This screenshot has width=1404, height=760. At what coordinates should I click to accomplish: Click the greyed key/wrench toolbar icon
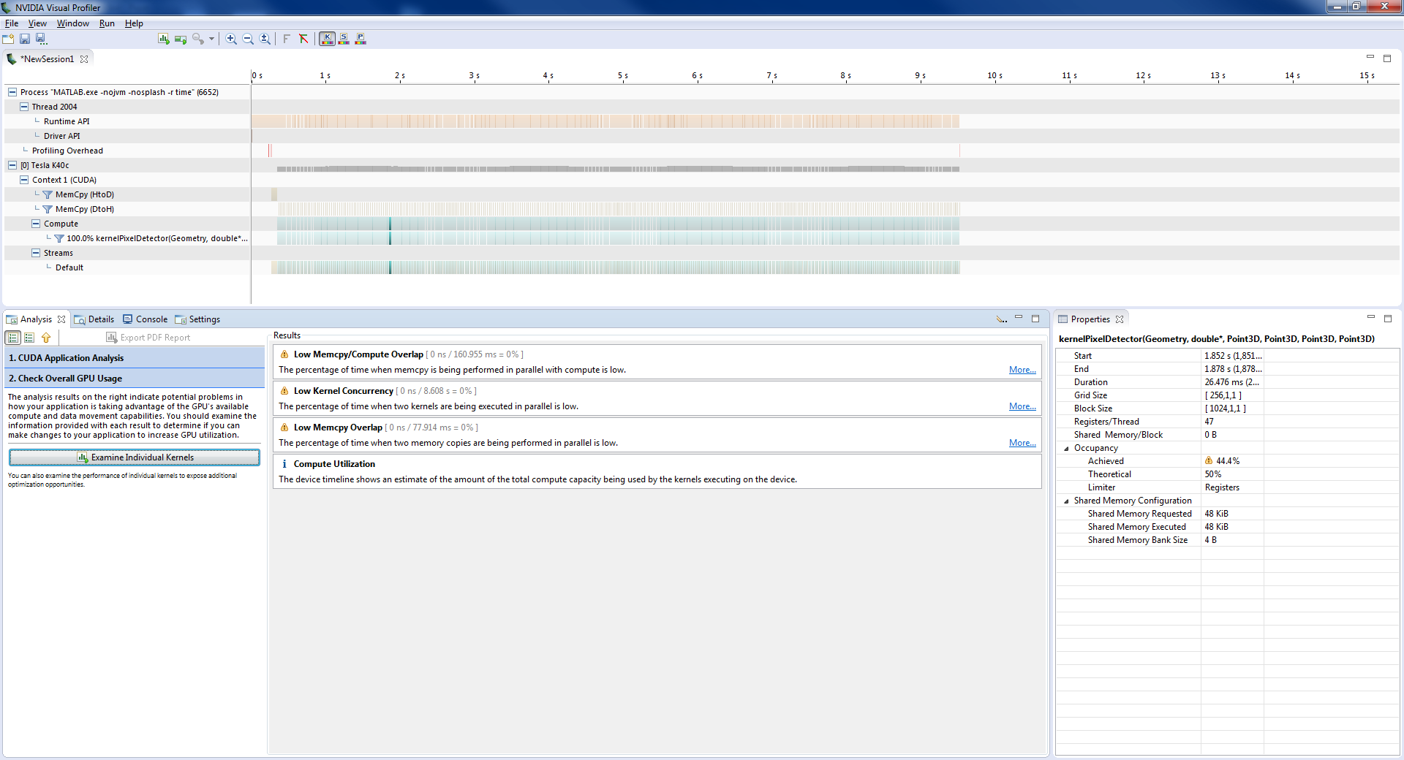tap(197, 39)
